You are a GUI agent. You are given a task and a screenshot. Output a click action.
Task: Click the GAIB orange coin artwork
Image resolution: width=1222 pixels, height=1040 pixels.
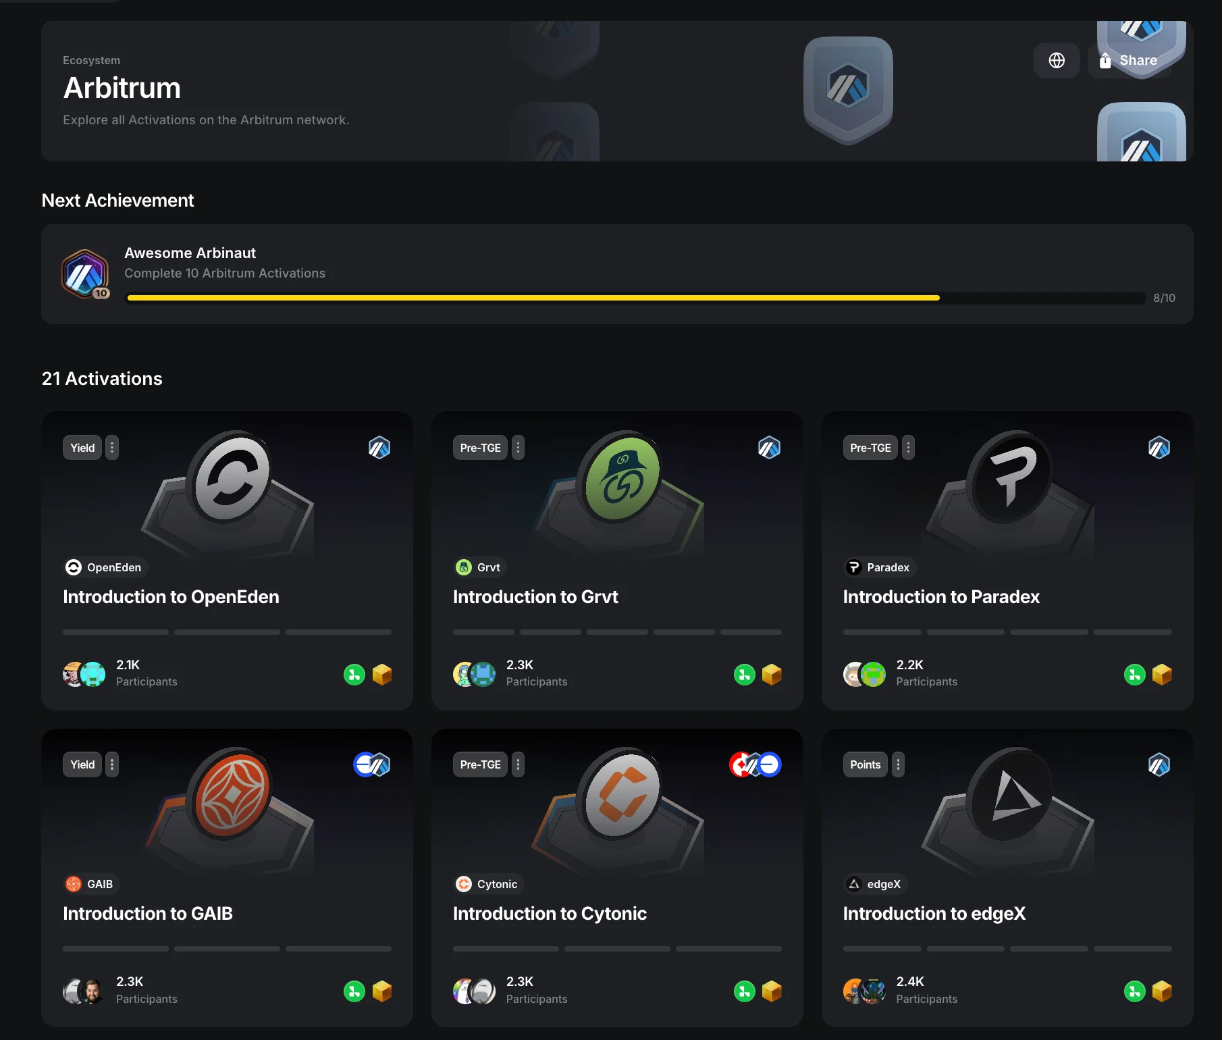point(230,795)
